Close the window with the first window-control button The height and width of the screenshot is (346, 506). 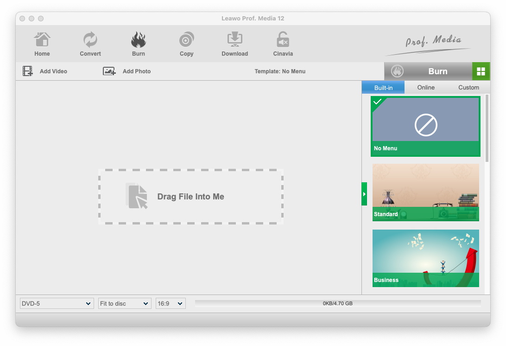pyautogui.click(x=22, y=19)
